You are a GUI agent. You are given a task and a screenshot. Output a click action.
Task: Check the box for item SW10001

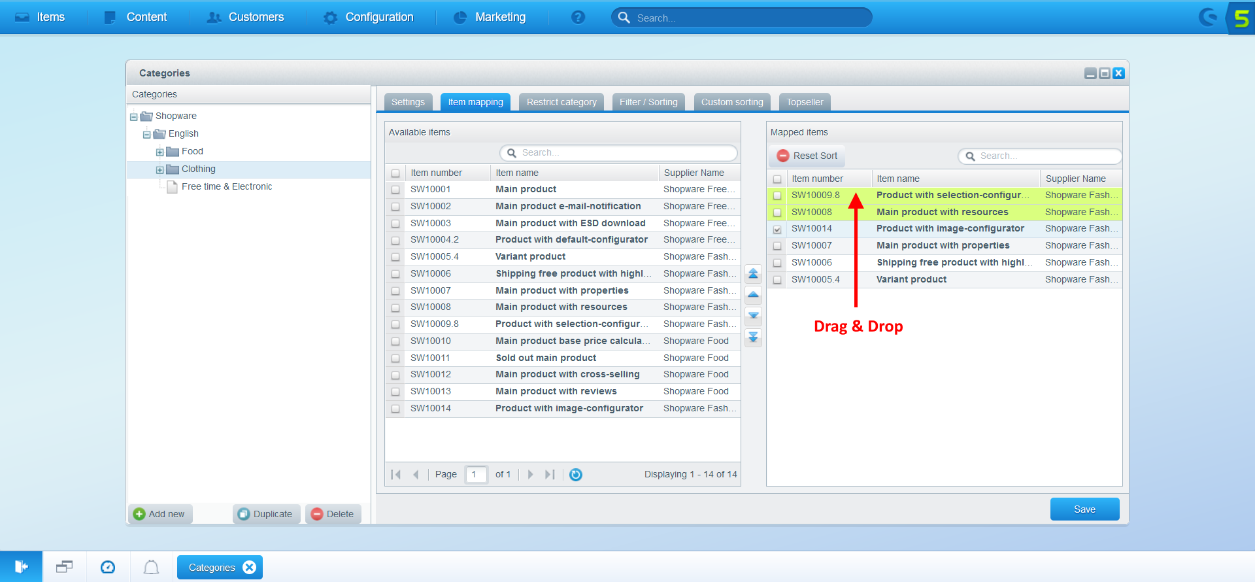[x=395, y=190]
